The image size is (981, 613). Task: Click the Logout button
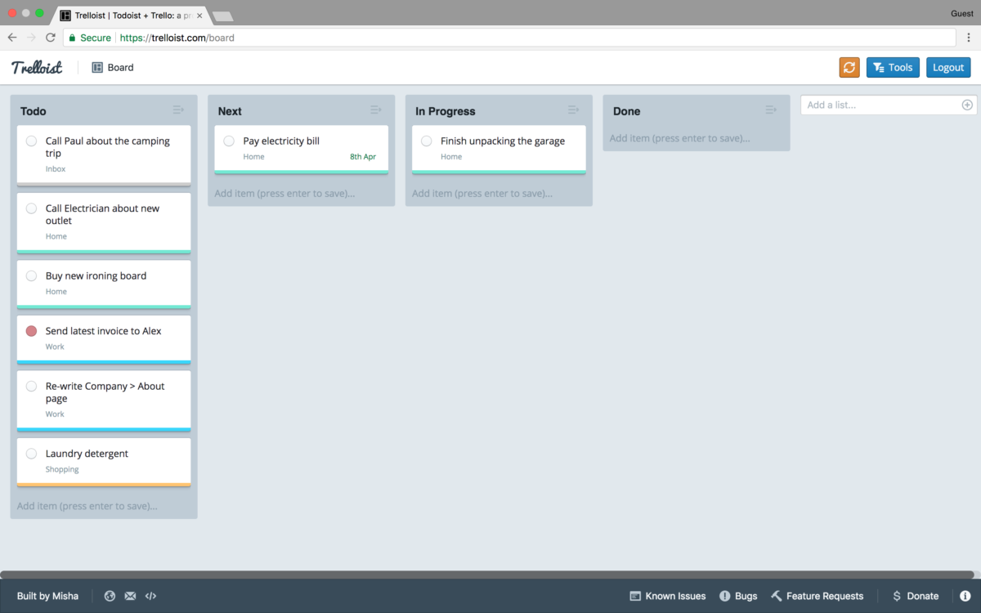click(x=948, y=67)
